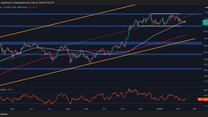Viewport: 208px width, 117px height.
Task: Click the 56,5 price scale label
Action: pos(206,59)
